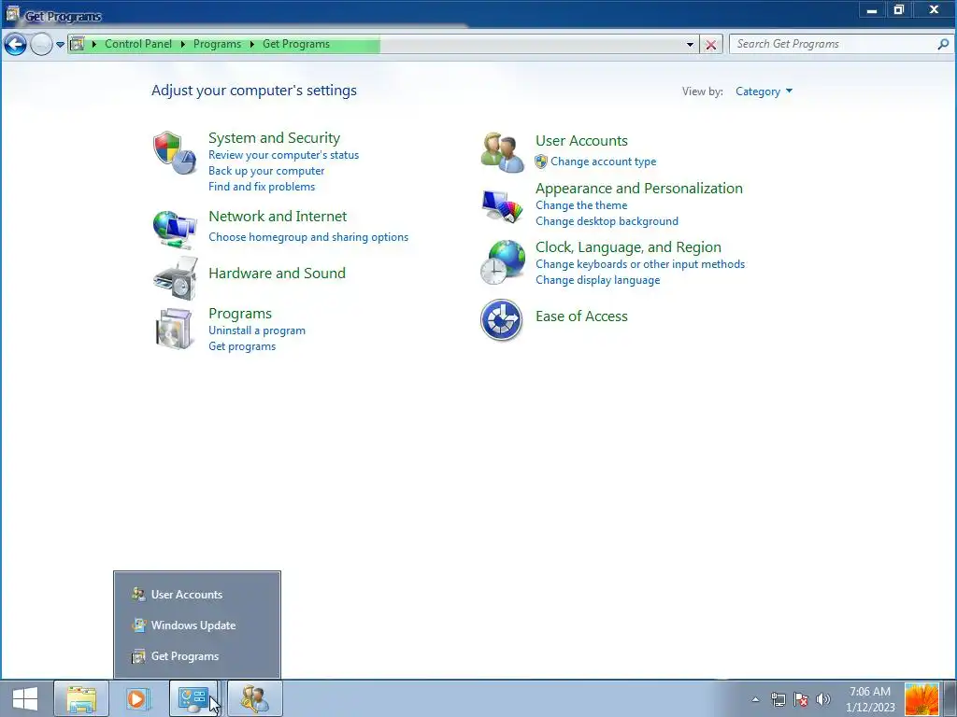Click Back up your computer
Image resolution: width=957 pixels, height=717 pixels.
(266, 171)
